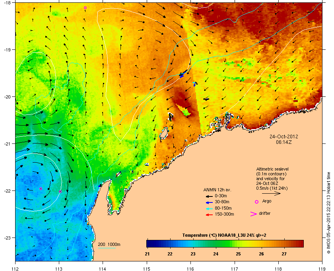Click the longitude axis label 116
The height and width of the screenshot is (271, 334).
tap(190, 269)
